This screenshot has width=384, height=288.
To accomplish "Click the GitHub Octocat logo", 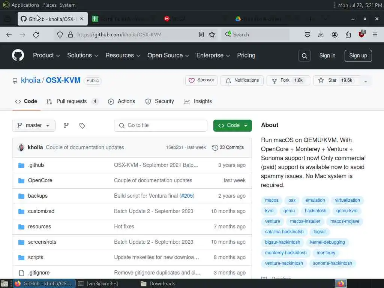I will point(18,55).
